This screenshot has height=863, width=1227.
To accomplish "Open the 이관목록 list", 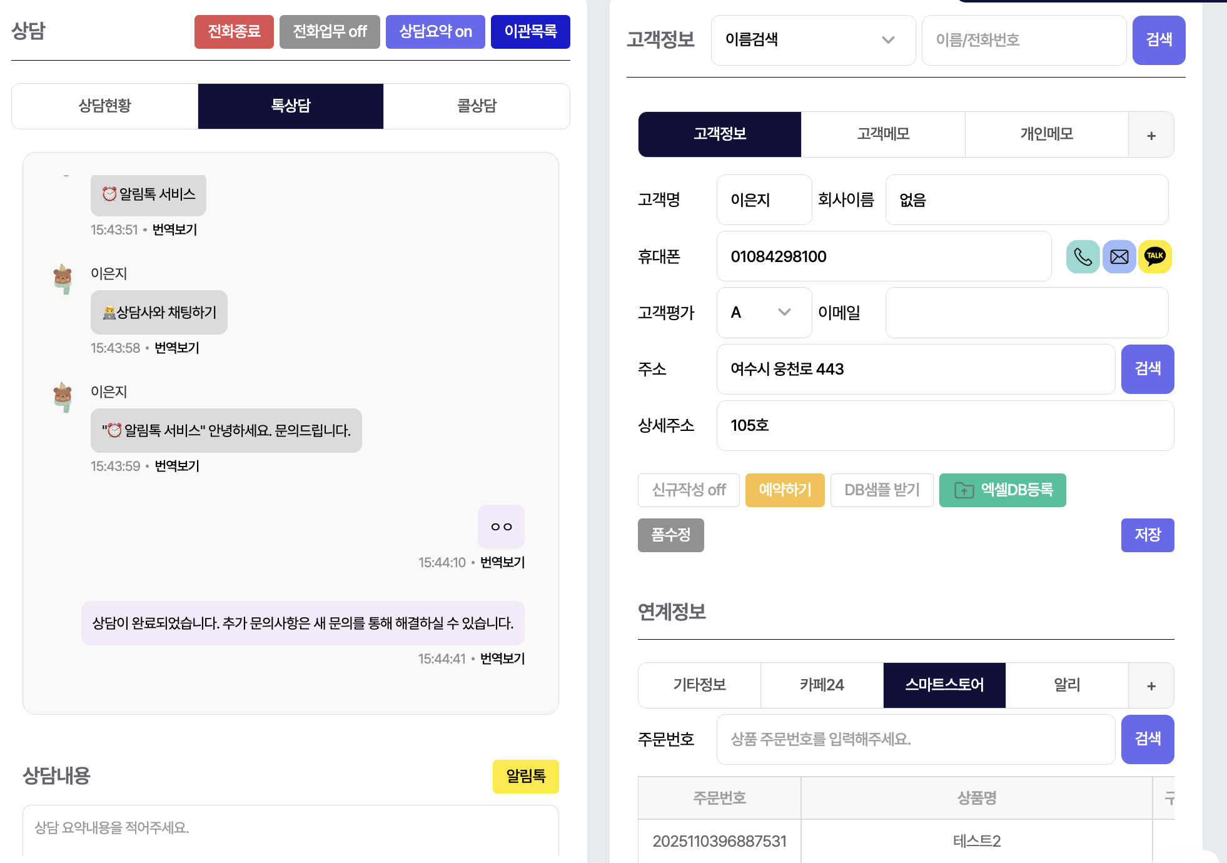I will pyautogui.click(x=530, y=32).
